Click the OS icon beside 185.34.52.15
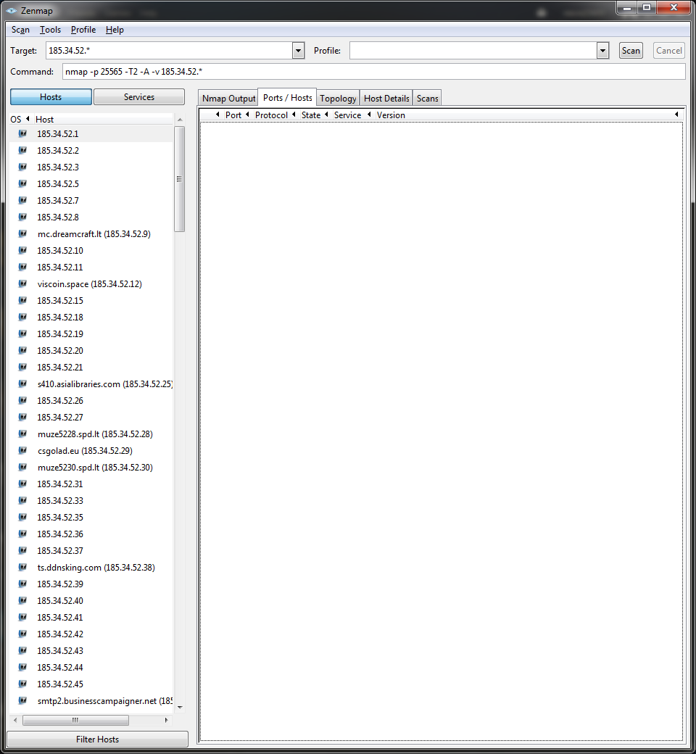 pyautogui.click(x=22, y=301)
